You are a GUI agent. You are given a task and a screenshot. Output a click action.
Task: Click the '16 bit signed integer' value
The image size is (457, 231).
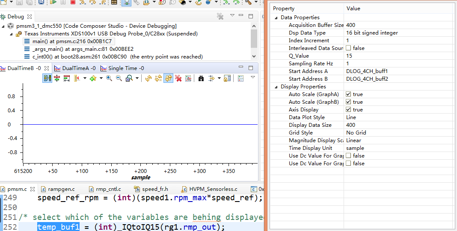pyautogui.click(x=372, y=33)
